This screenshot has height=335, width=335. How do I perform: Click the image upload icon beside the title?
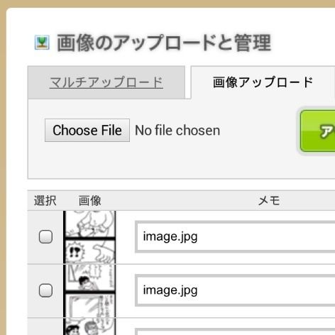(x=42, y=43)
